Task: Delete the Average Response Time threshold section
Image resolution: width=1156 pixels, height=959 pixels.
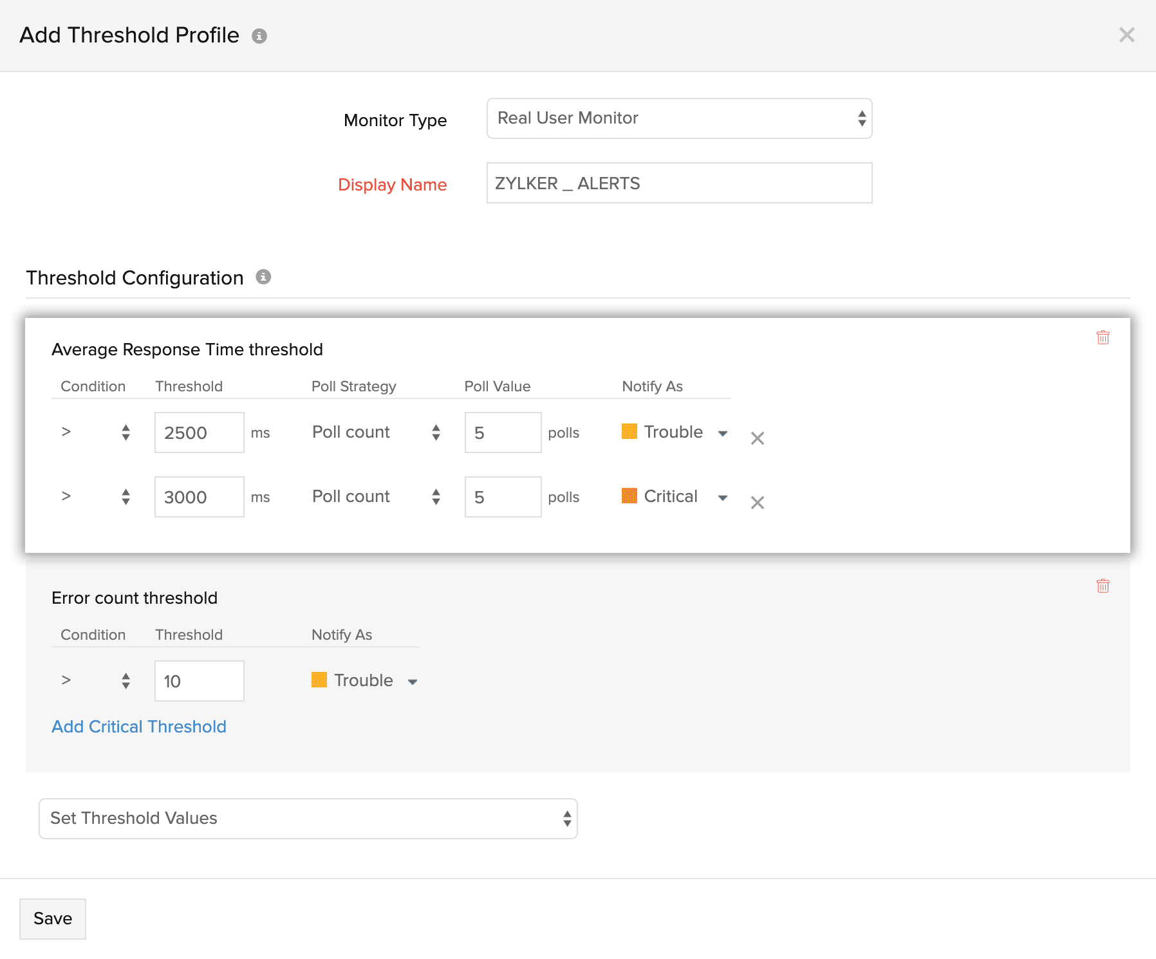Action: click(x=1103, y=337)
